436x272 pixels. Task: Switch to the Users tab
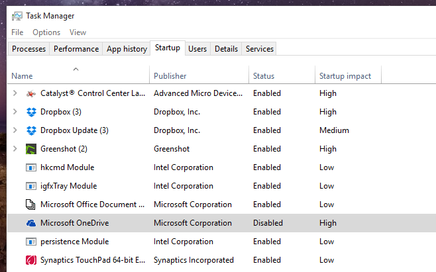pos(197,49)
